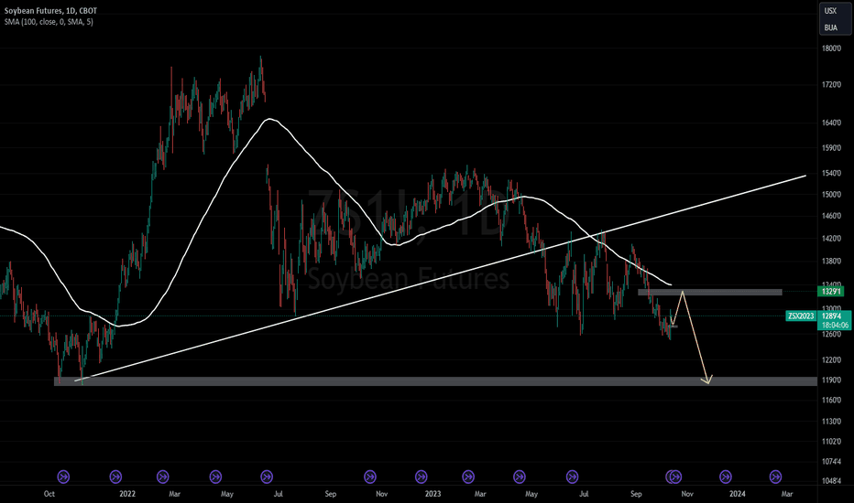Viewport: 854px width, 503px height.
Task: Click the 1380'0 price axis label
Action: (x=831, y=262)
